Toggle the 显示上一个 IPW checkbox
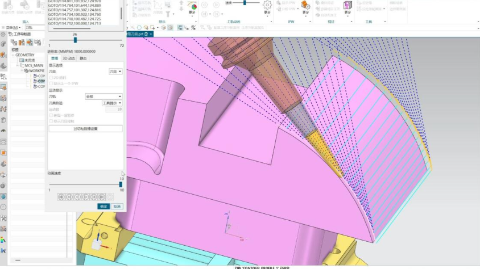 tap(51, 83)
